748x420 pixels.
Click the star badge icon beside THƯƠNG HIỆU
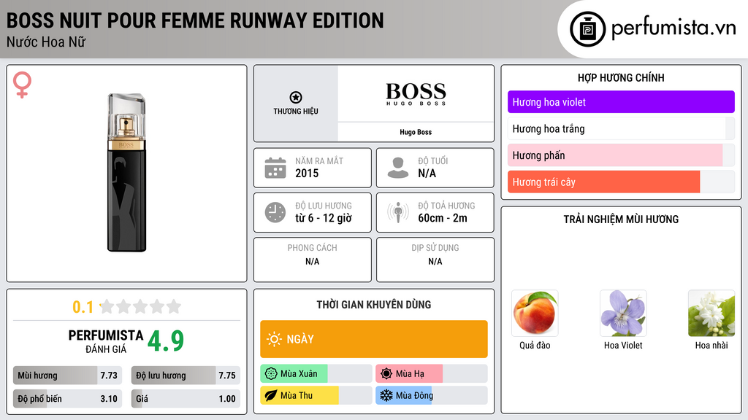coord(294,96)
